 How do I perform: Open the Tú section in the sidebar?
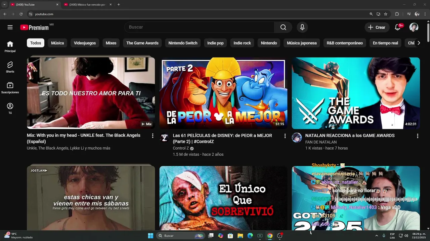click(10, 108)
